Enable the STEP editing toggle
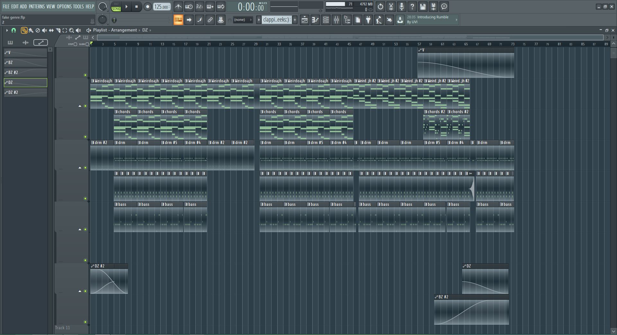The image size is (617, 335). pyautogui.click(x=75, y=44)
